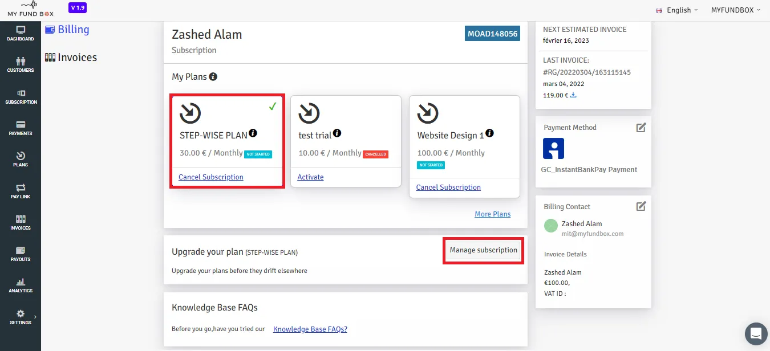Screen dimensions: 770x351
Task: Open the More Plans link
Action: (x=493, y=214)
